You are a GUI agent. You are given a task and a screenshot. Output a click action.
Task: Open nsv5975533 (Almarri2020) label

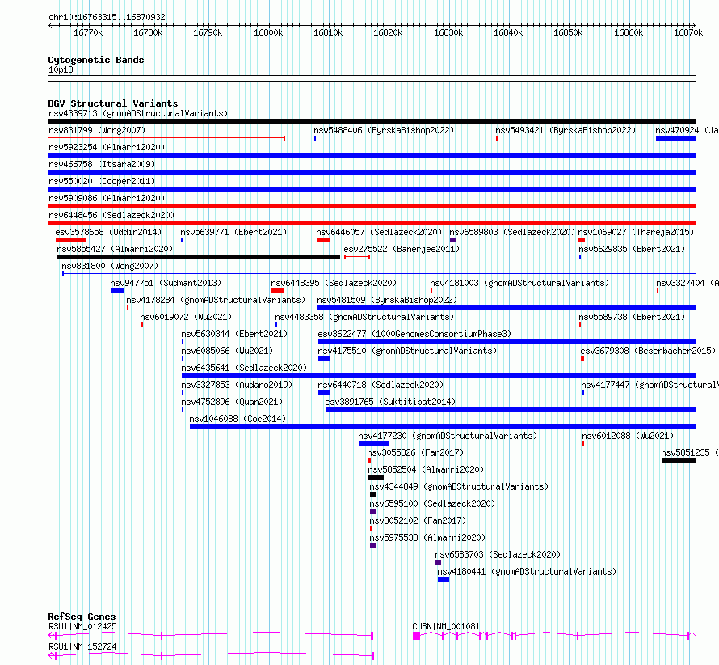click(x=427, y=537)
